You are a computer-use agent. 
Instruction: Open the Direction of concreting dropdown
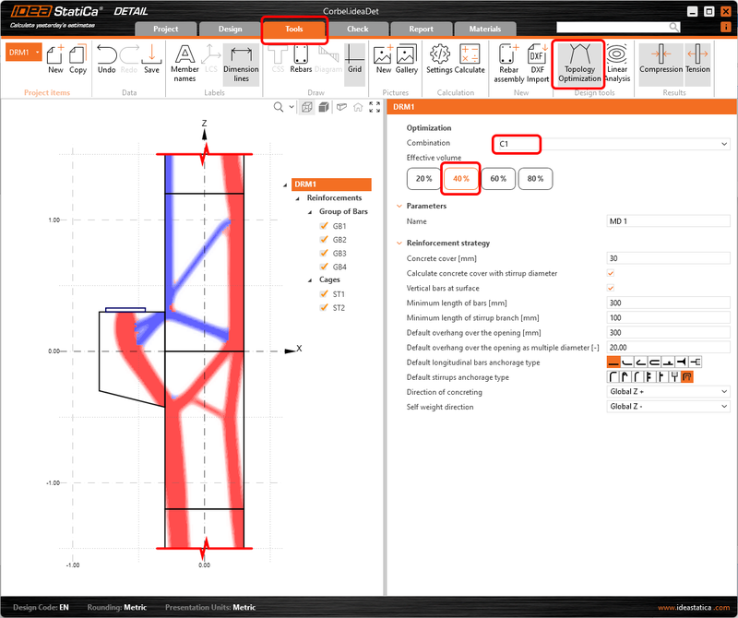pos(723,391)
